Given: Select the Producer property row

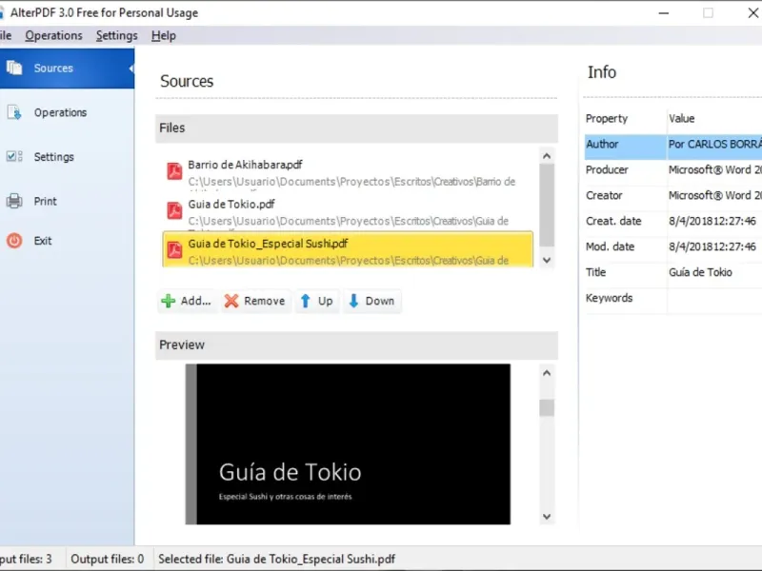Looking at the screenshot, I should click(x=673, y=170).
